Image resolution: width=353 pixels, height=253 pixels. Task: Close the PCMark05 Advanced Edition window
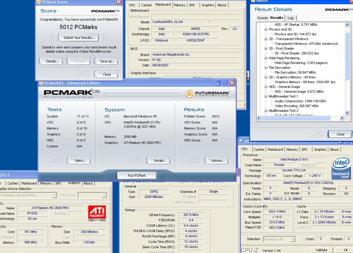coord(232,83)
